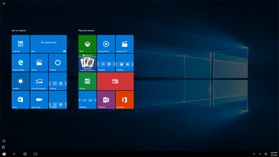Viewport: 279px width, 157px height.
Task: Launch the OneNote tile
Action: coord(106,100)
